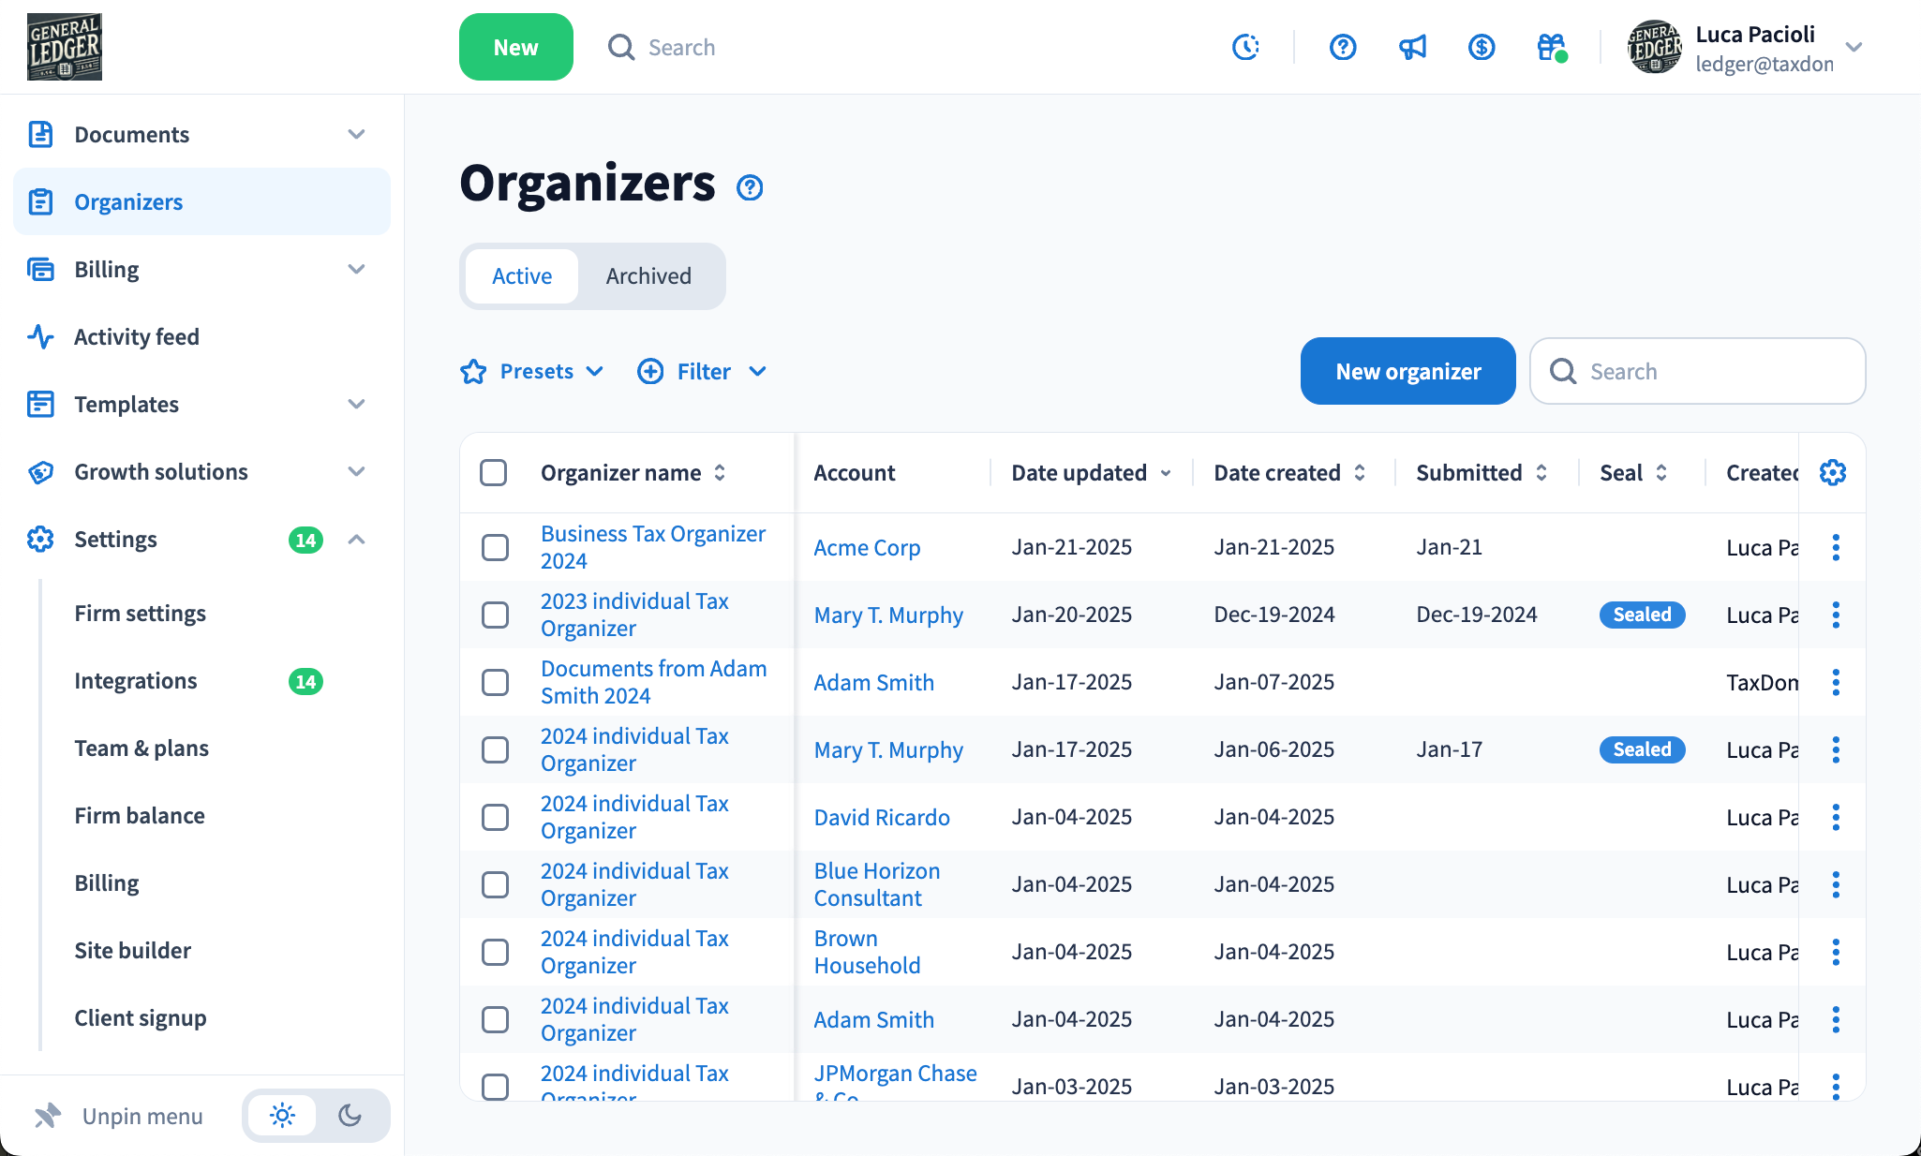Open actions menu for Acme Corp row
The height and width of the screenshot is (1156, 1921).
pos(1836,547)
